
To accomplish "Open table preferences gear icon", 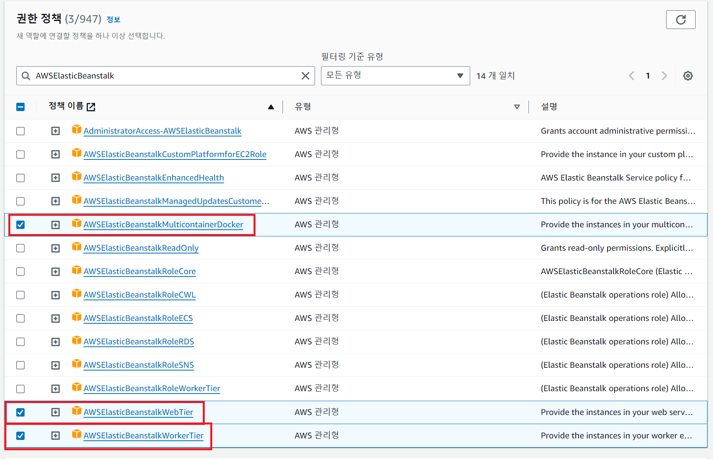I will [688, 76].
